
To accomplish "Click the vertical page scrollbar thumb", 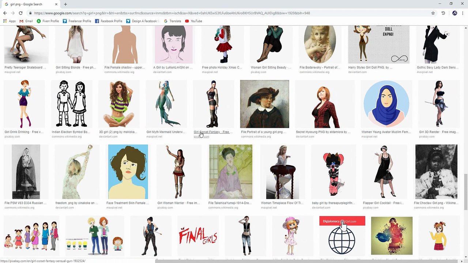I will [x=465, y=192].
